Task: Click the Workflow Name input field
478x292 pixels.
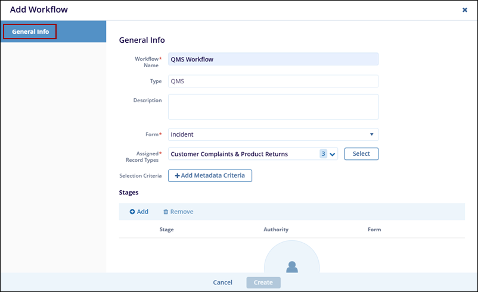Action: (x=273, y=59)
